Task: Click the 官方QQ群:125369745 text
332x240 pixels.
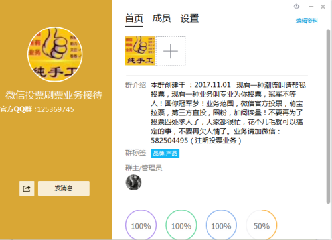Action: point(37,109)
